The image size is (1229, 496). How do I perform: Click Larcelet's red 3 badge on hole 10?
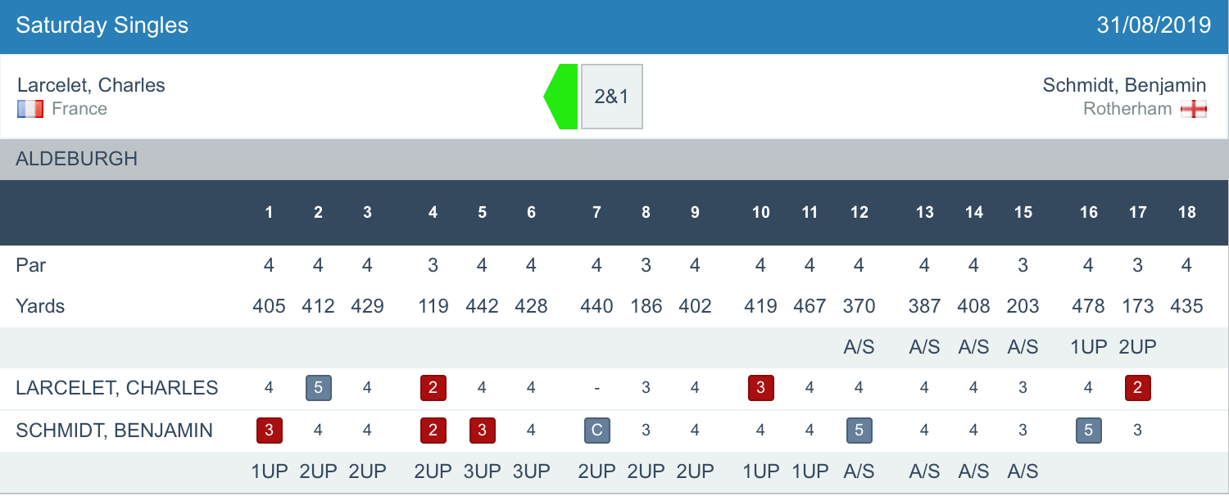(x=760, y=388)
